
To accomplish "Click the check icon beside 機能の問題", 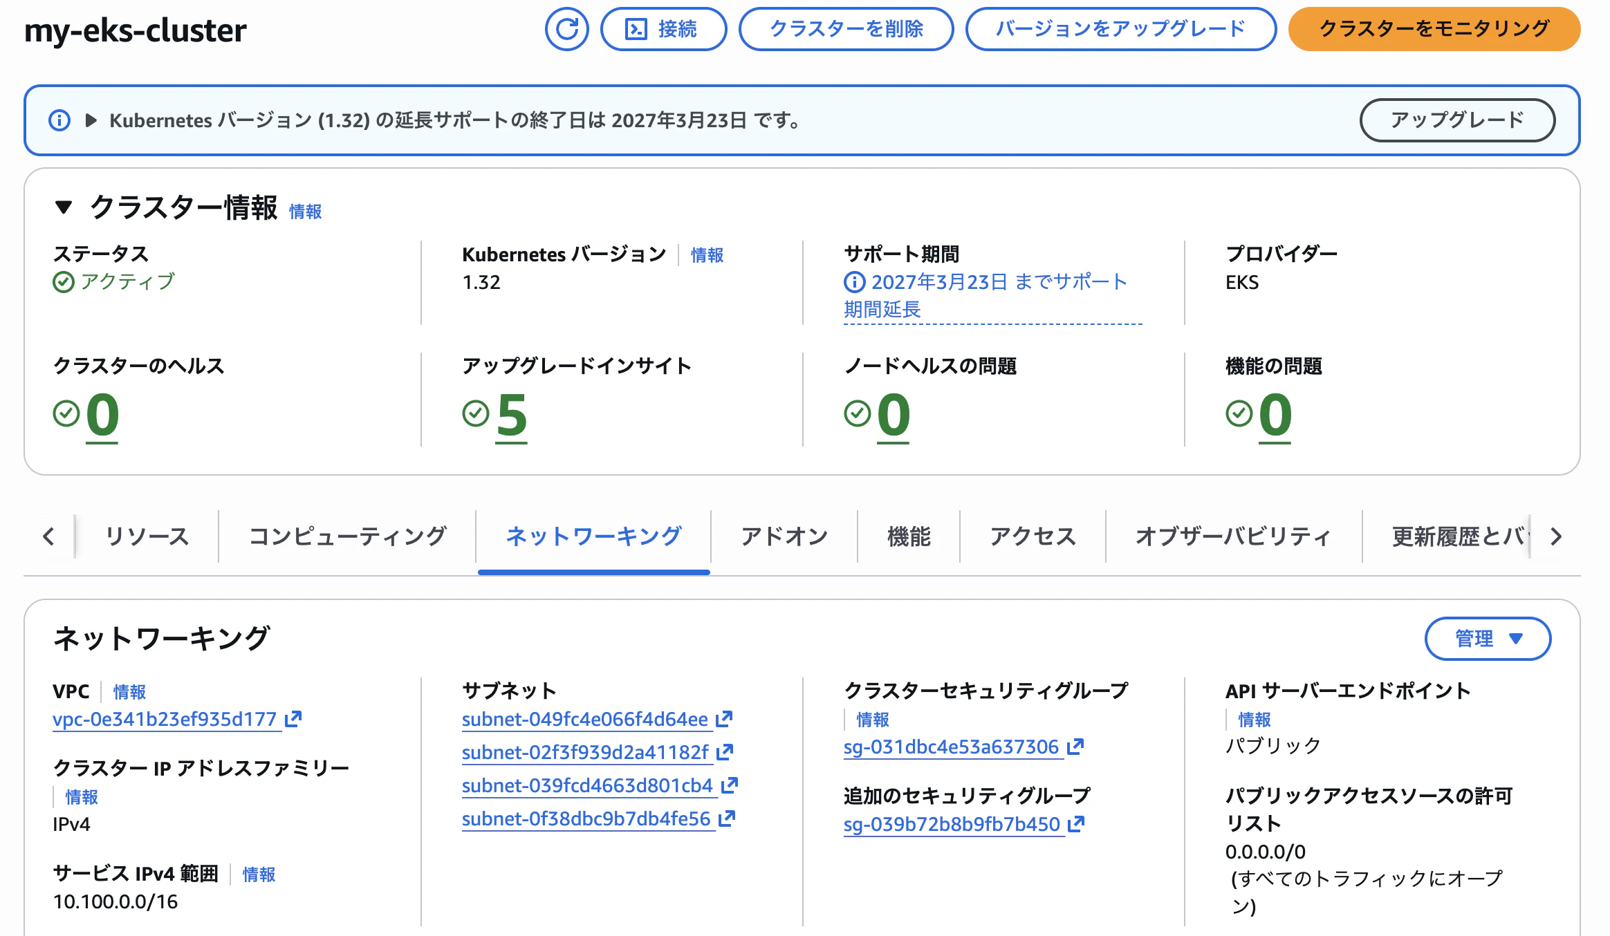I will (1239, 413).
